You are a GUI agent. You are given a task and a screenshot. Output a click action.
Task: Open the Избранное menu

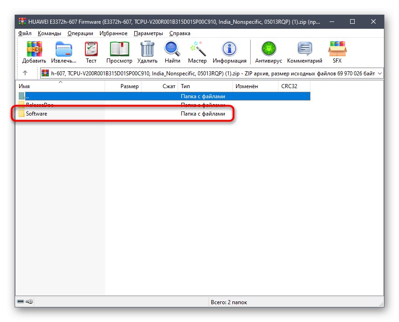pyautogui.click(x=114, y=33)
